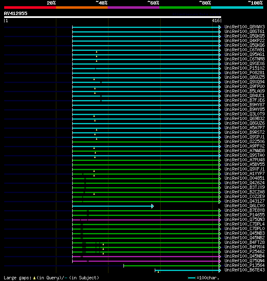Click the UniRef100_O22506 label
The height and width of the screenshot is (281, 267).
[x=244, y=142]
